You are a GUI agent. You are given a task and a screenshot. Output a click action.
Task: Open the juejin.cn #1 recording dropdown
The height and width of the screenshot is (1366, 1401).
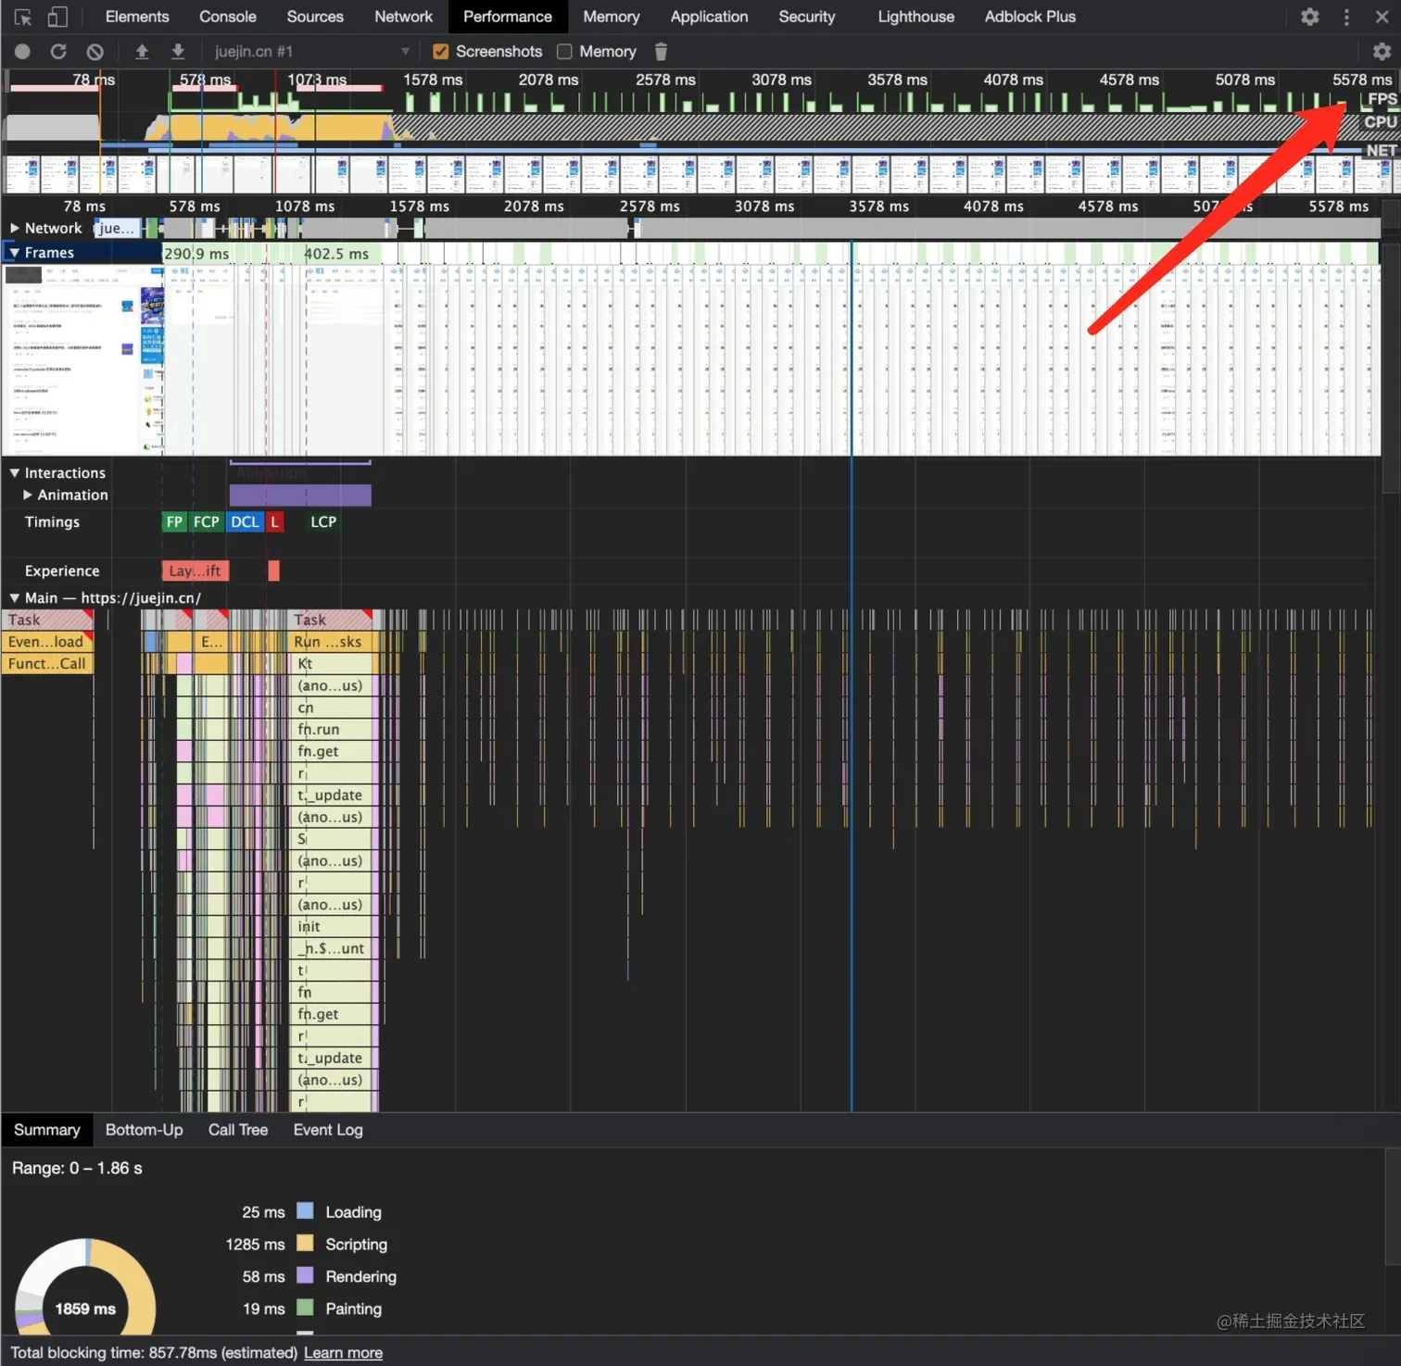point(311,52)
